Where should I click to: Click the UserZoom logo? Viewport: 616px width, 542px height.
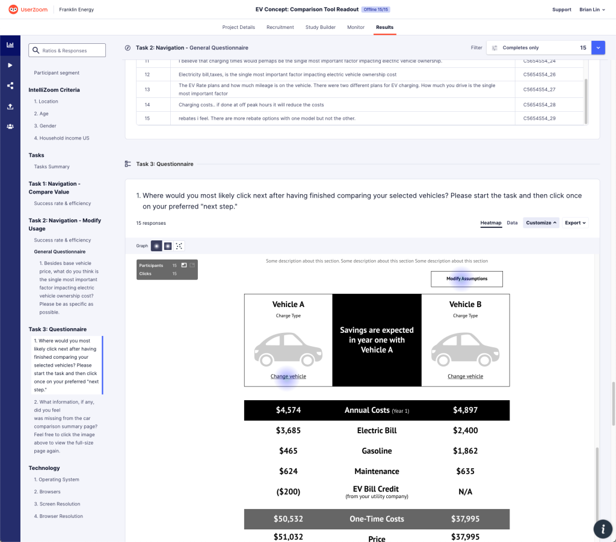[x=28, y=10]
